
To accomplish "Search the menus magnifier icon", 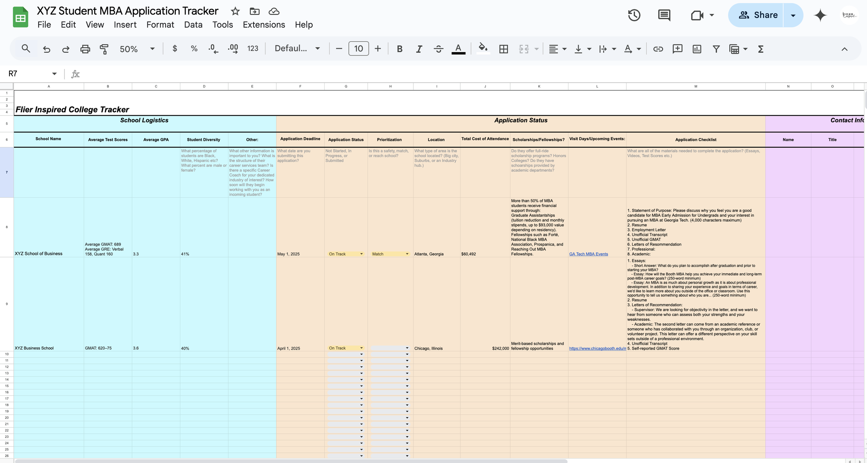I will click(26, 49).
